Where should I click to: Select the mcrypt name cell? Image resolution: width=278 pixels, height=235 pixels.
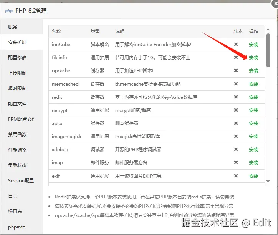tap(60, 110)
